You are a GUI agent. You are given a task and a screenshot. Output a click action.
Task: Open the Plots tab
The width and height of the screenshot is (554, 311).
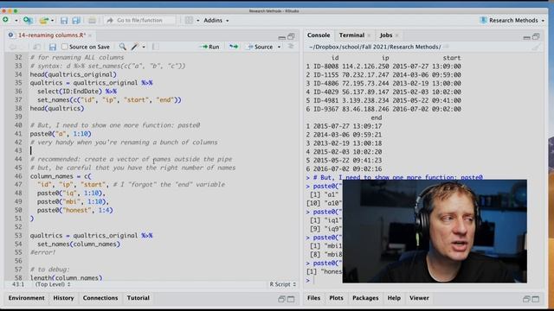[x=336, y=298]
